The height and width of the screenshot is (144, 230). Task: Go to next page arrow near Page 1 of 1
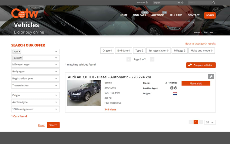(152, 59)
